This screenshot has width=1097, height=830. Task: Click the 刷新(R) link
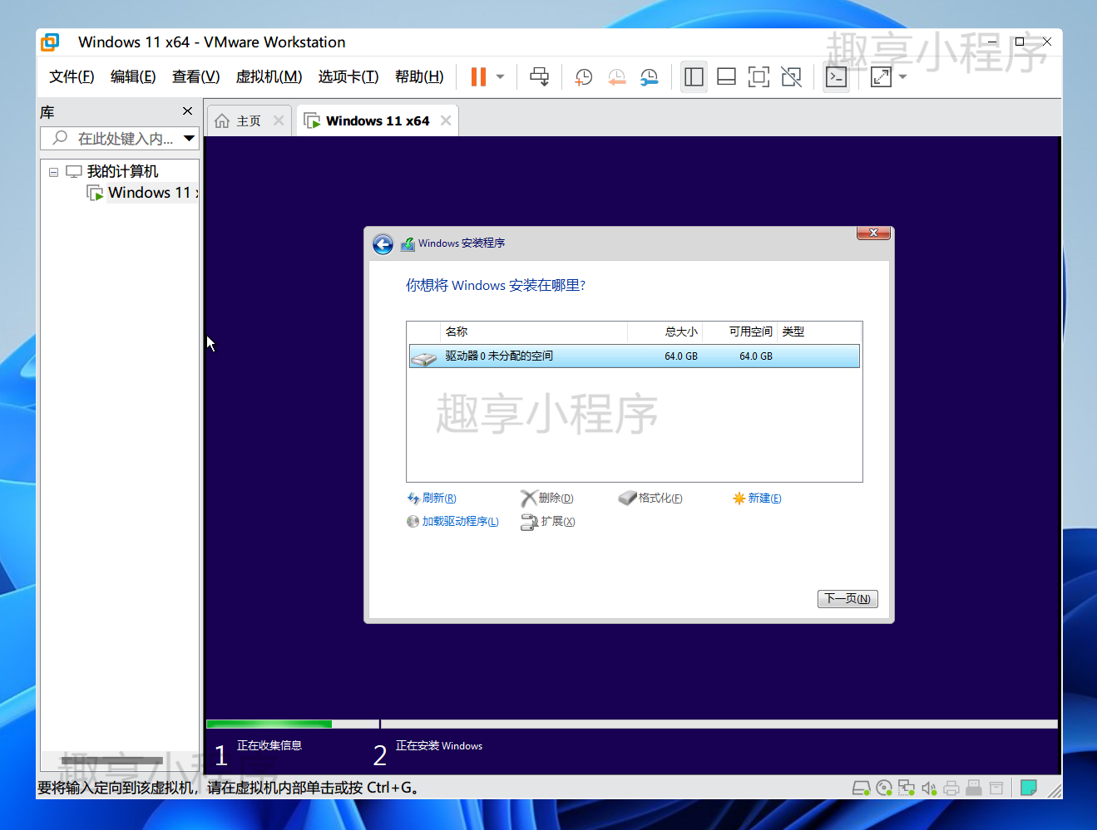pos(432,498)
